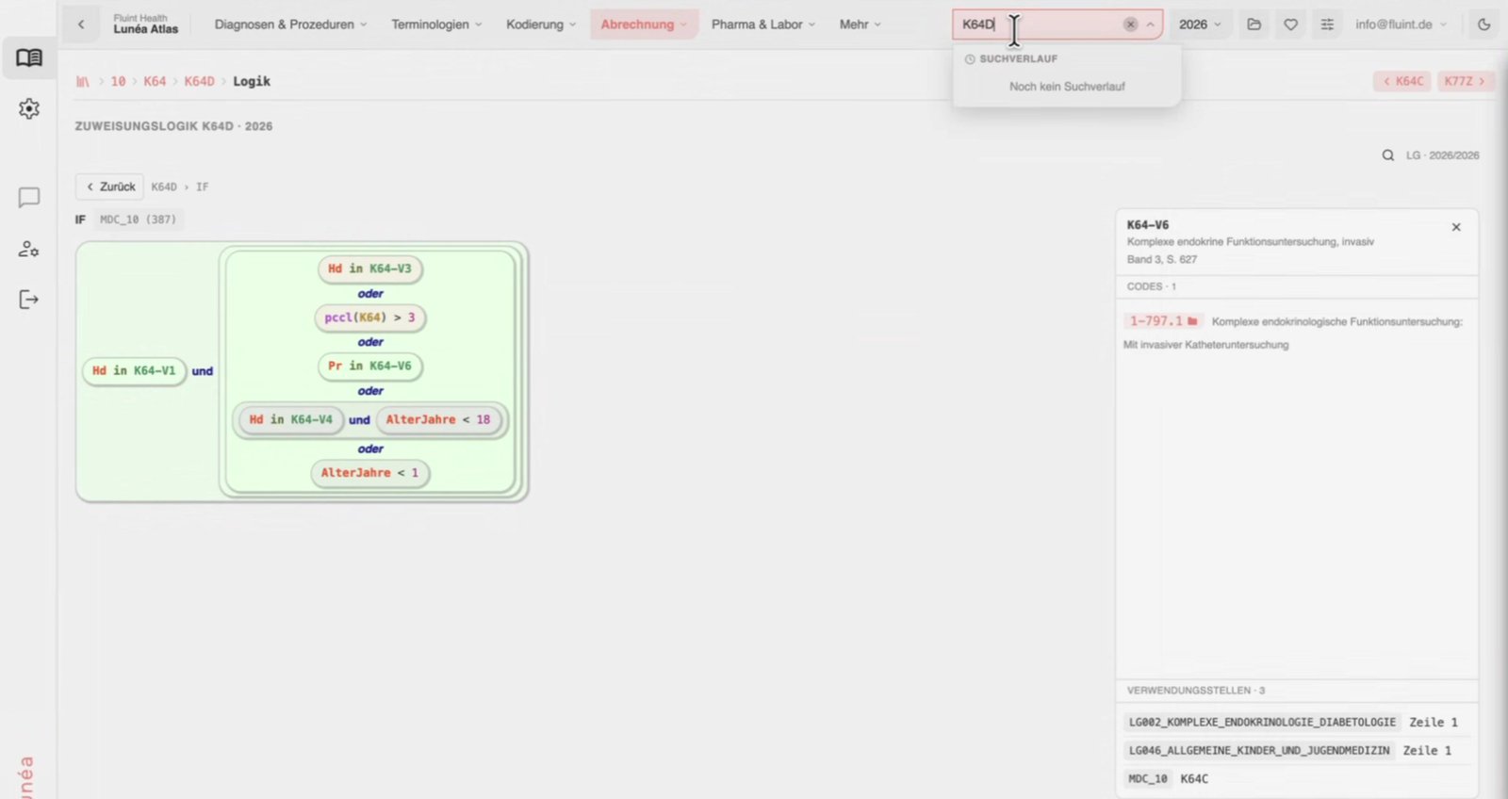The image size is (1508, 799).
Task: Open favorites heart icon
Action: tap(1290, 24)
